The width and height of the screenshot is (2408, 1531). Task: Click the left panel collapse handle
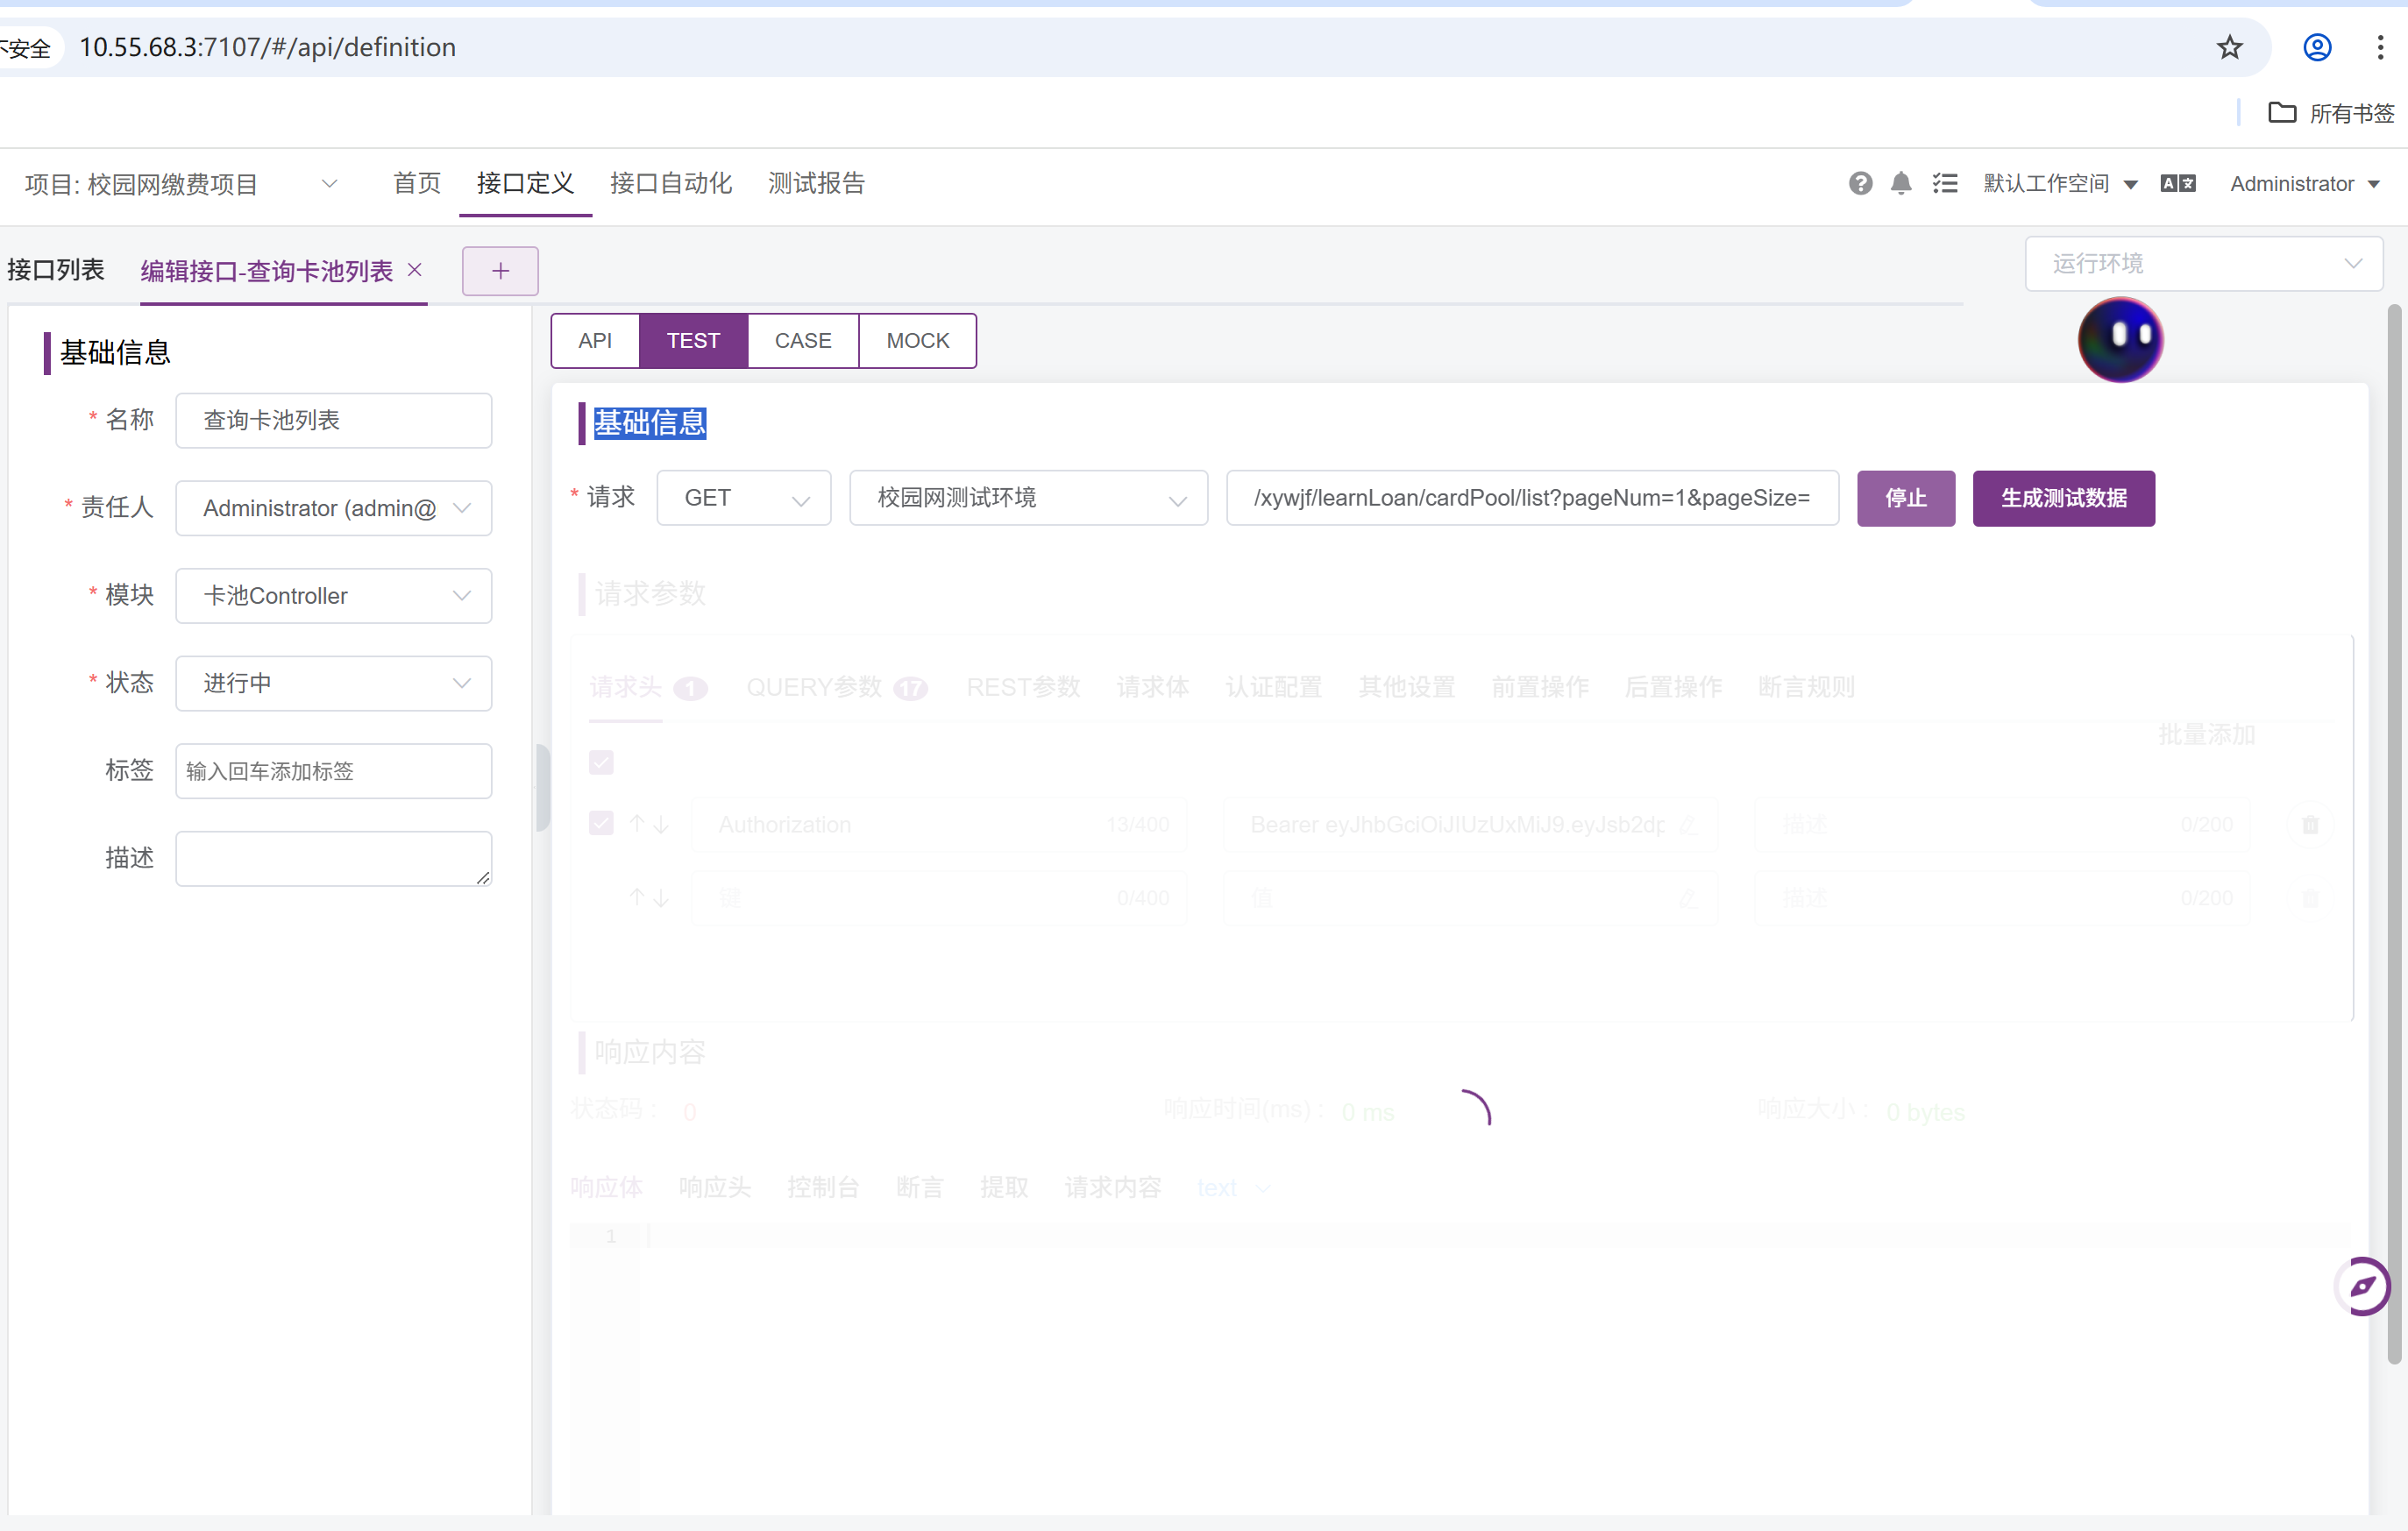(x=541, y=788)
